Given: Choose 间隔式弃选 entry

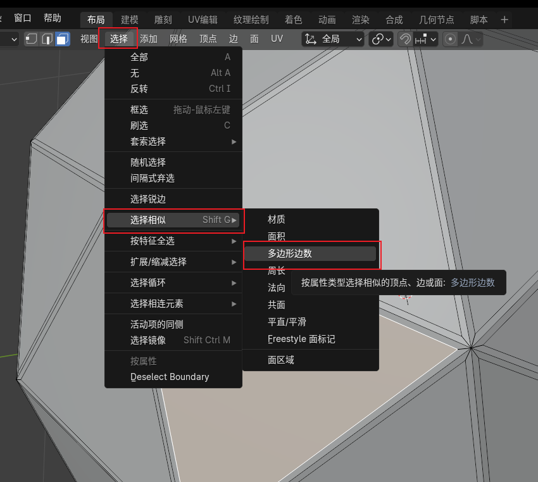Looking at the screenshot, I should [x=173, y=178].
